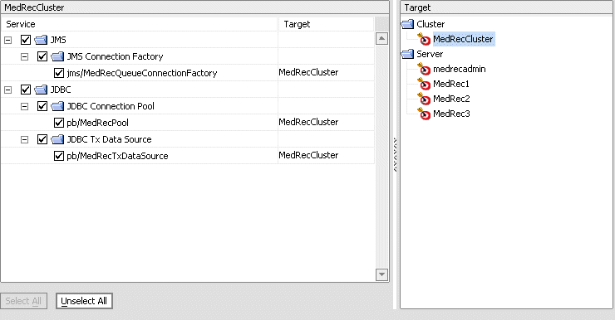
Task: Uncheck the JDBC checkbox
Action: [26, 90]
